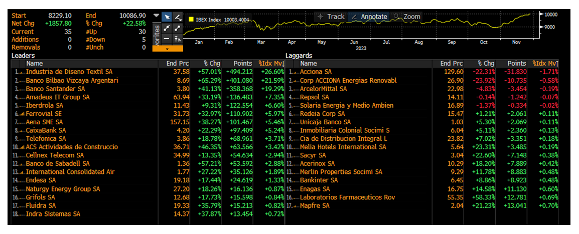Click the Nov label on chart timeline
This screenshot has height=234, width=579.
tap(515, 43)
